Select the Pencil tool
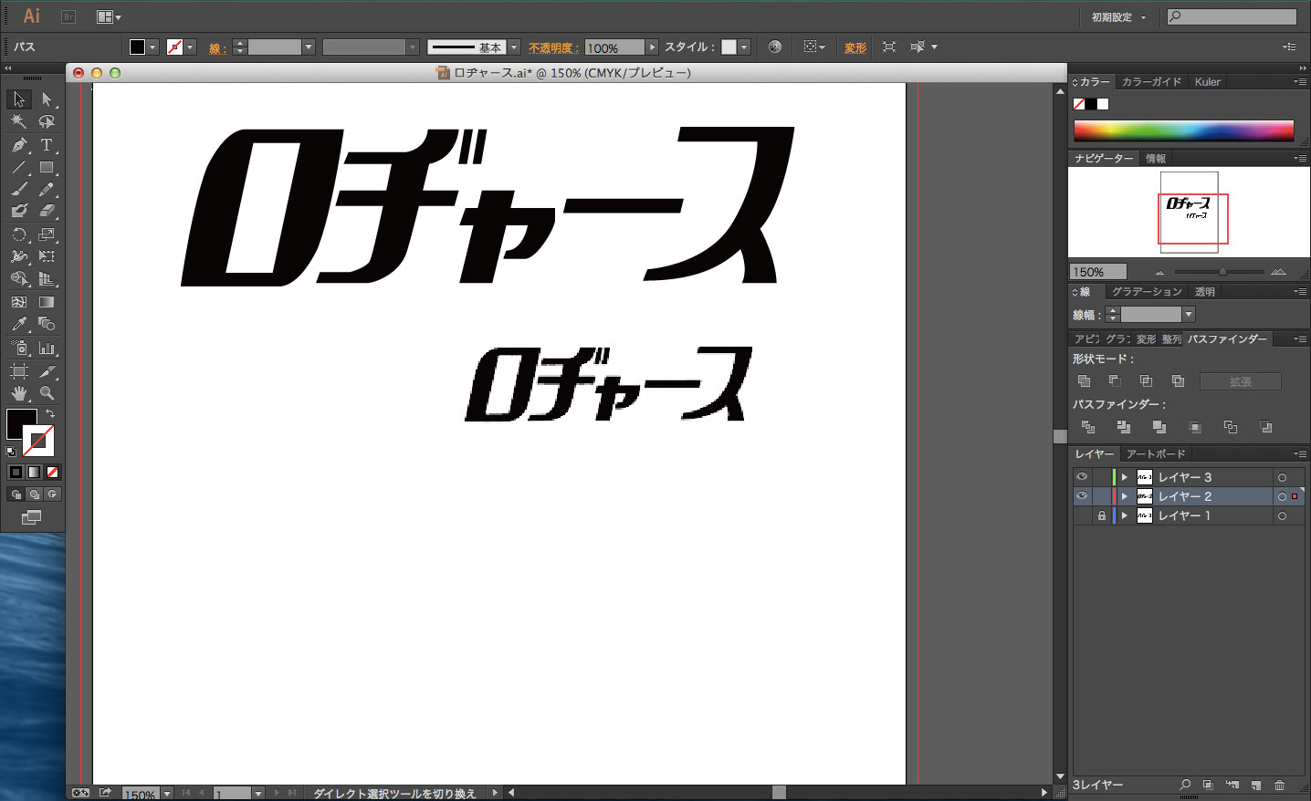 click(x=47, y=190)
